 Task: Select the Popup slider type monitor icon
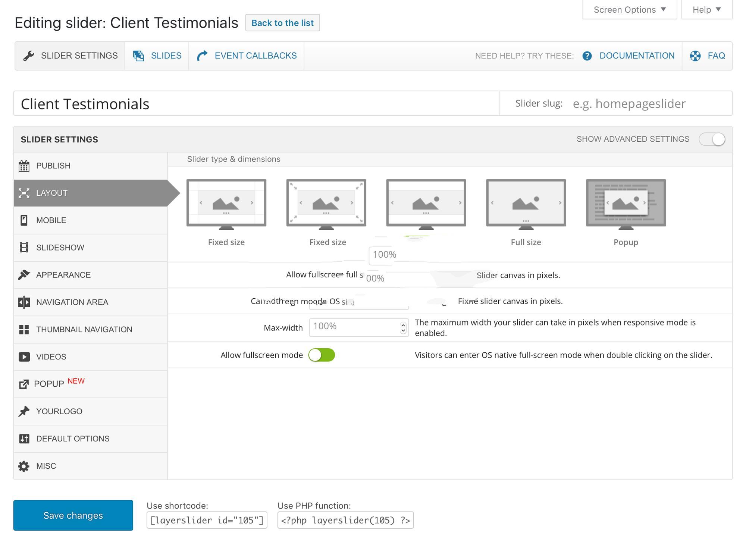coord(626,203)
